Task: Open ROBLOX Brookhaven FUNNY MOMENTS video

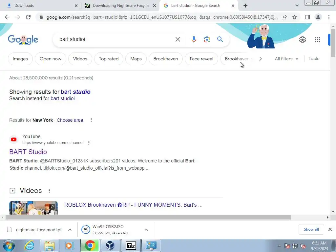Action: [133, 205]
